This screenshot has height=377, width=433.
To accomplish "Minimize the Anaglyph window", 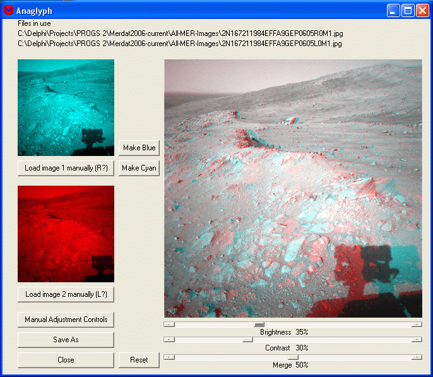I will 393,11.
